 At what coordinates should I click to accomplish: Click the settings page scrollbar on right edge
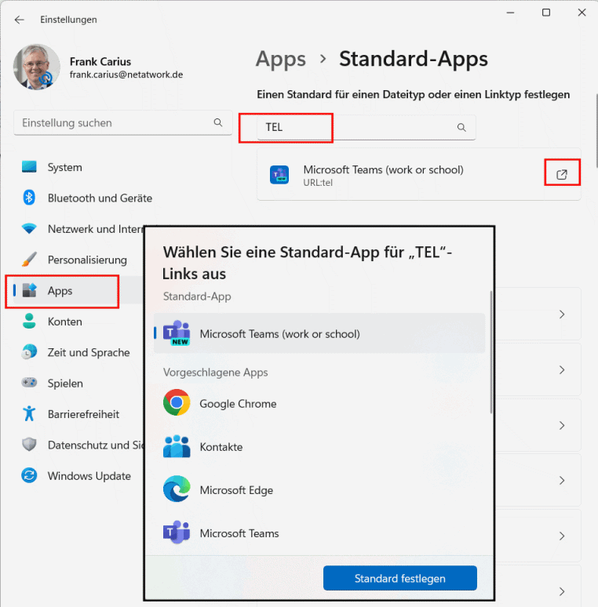[x=596, y=130]
